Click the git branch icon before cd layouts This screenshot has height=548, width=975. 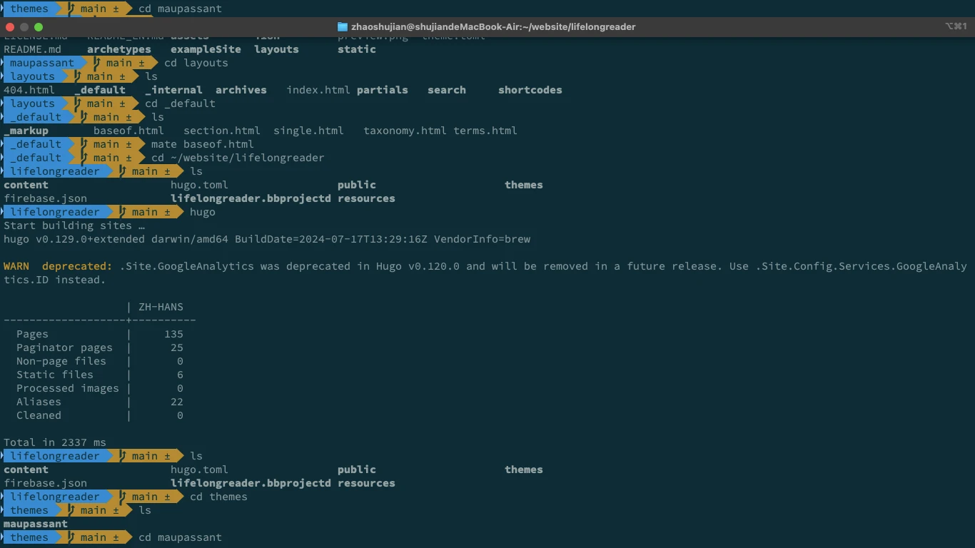point(97,63)
